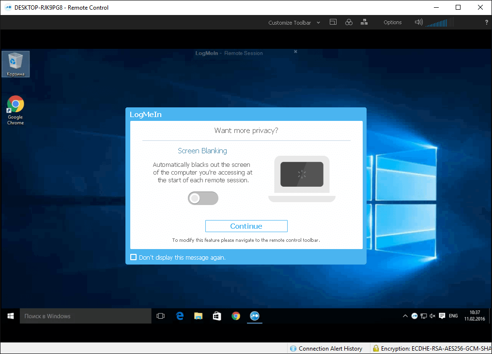Click the Screen Blanking heading
The width and height of the screenshot is (492, 354).
pos(202,151)
